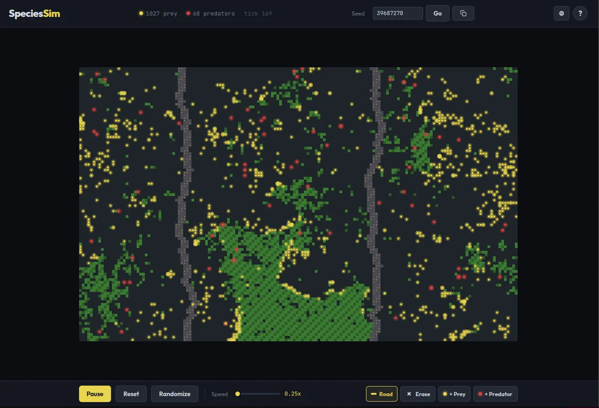
Task: Adjust the Speed slider handle
Action: click(237, 393)
